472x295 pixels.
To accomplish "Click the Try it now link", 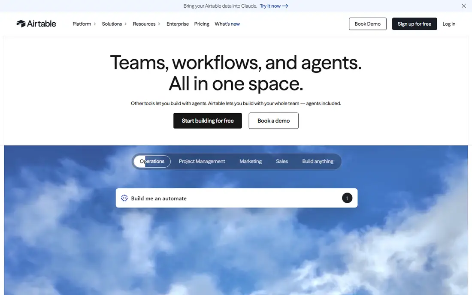I will pos(274,6).
